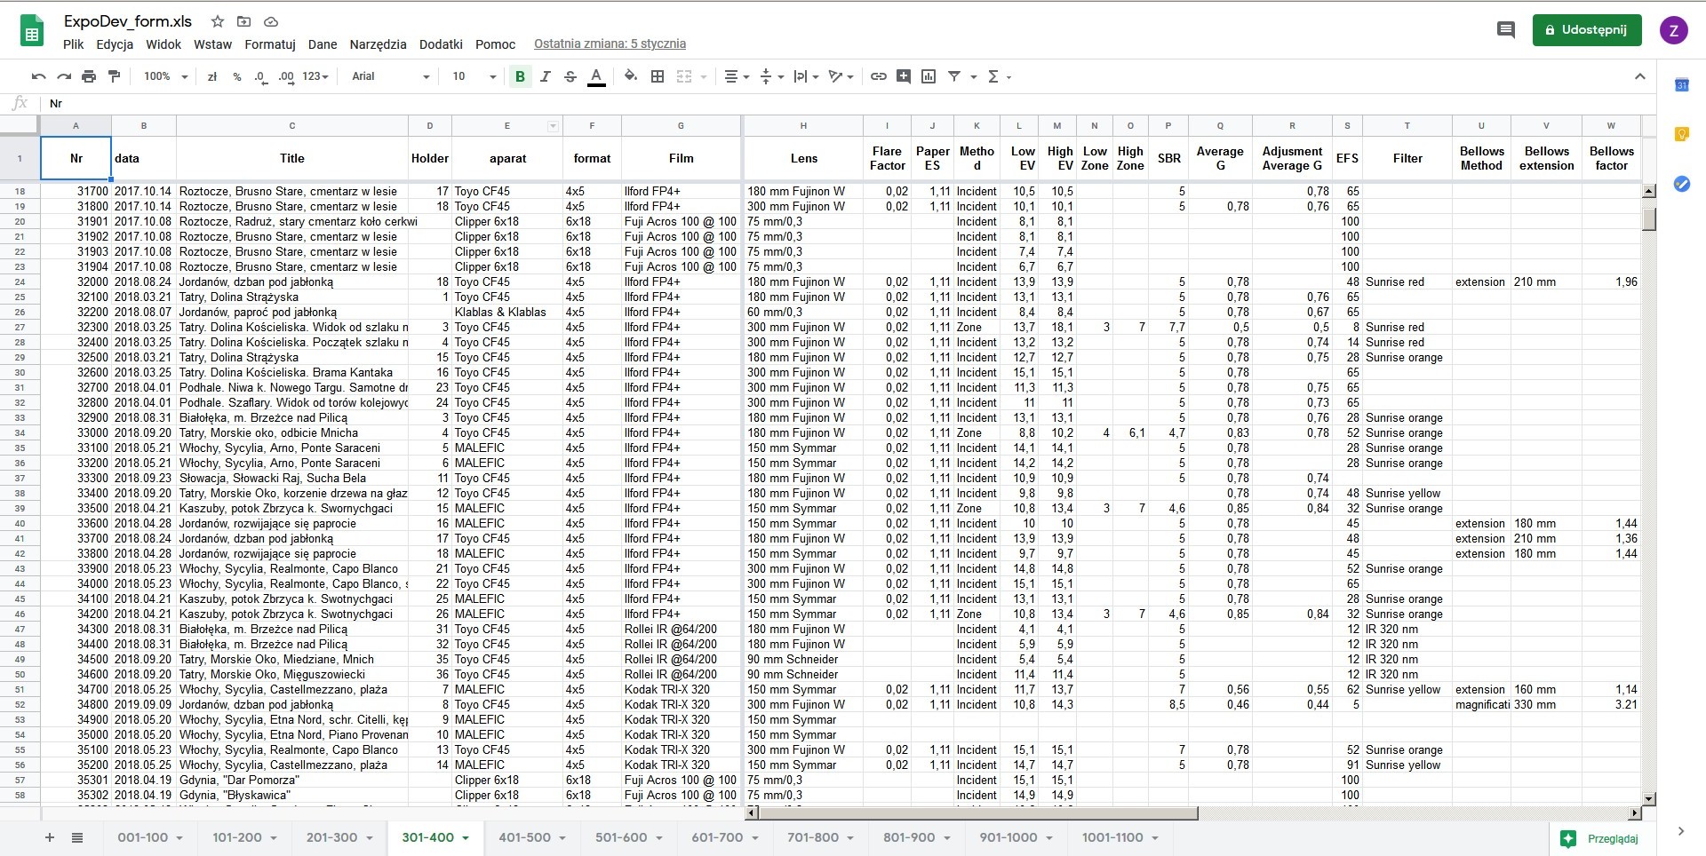
Task: Open the Ostatnia zmiana: 5 stycznia link
Action: (x=610, y=44)
